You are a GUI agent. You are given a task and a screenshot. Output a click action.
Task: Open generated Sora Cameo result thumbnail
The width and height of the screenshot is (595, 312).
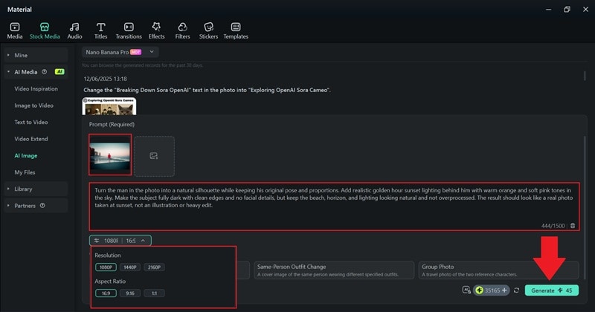[109, 106]
